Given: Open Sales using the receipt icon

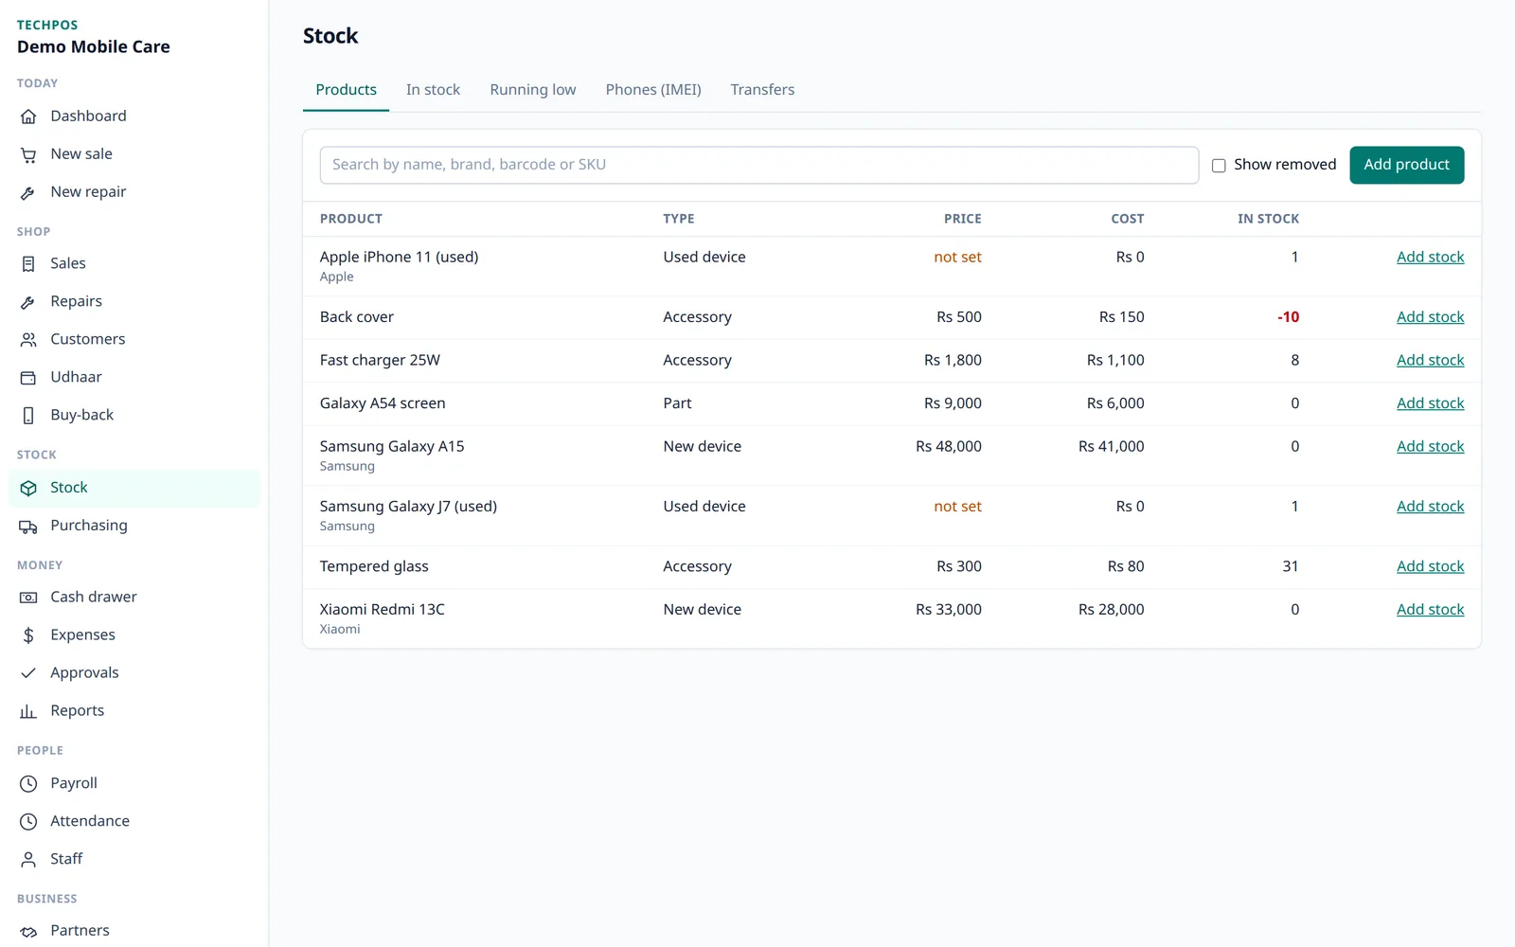Looking at the screenshot, I should click(28, 264).
